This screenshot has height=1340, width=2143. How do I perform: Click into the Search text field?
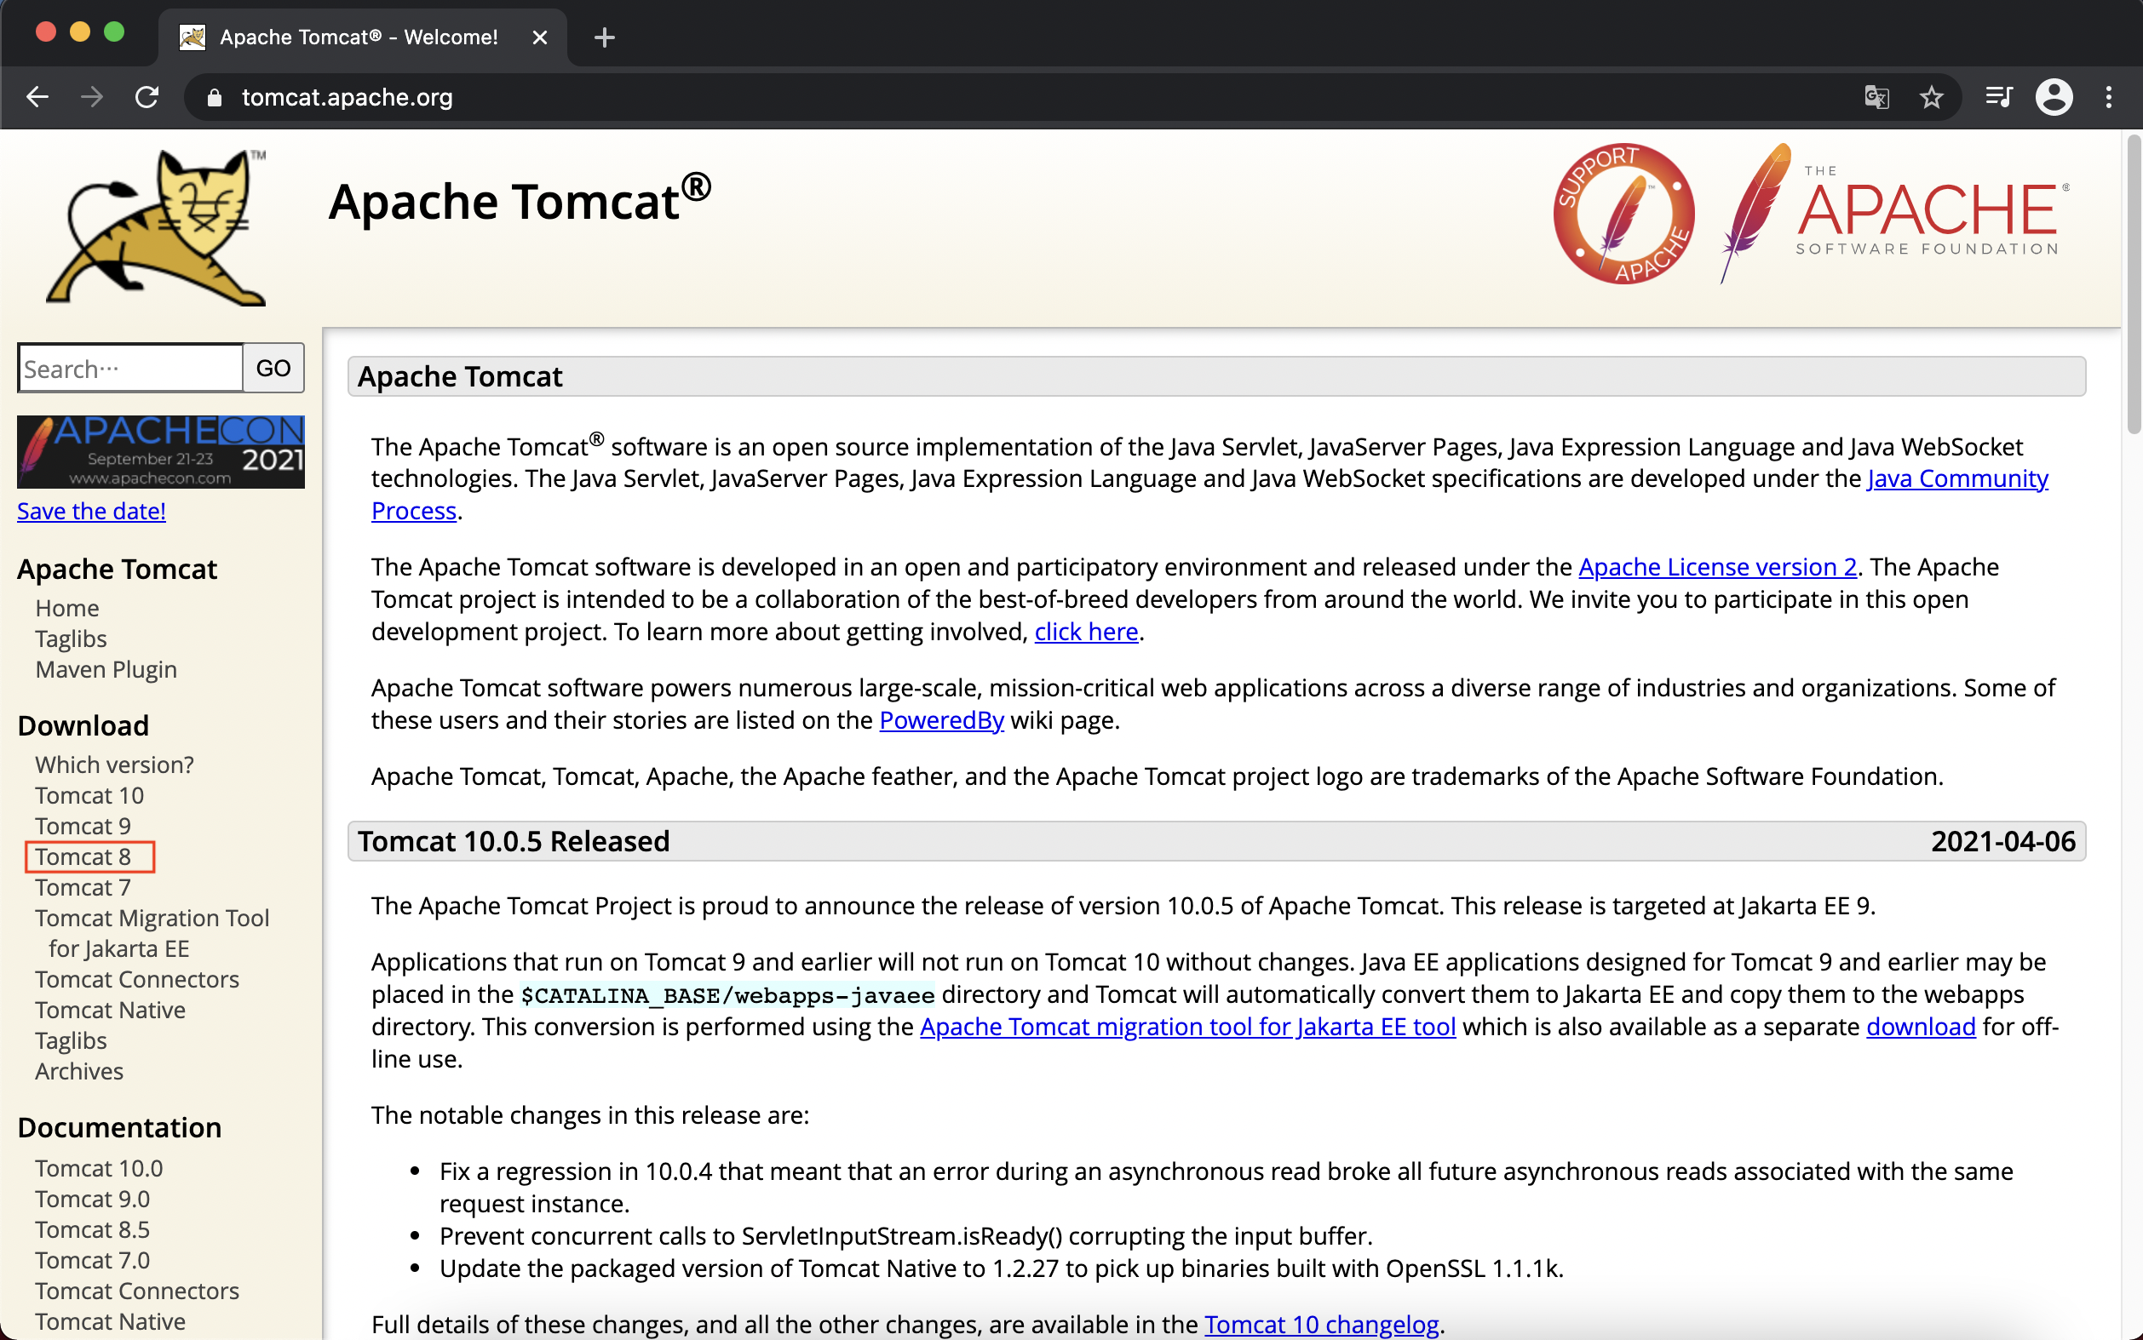129,369
